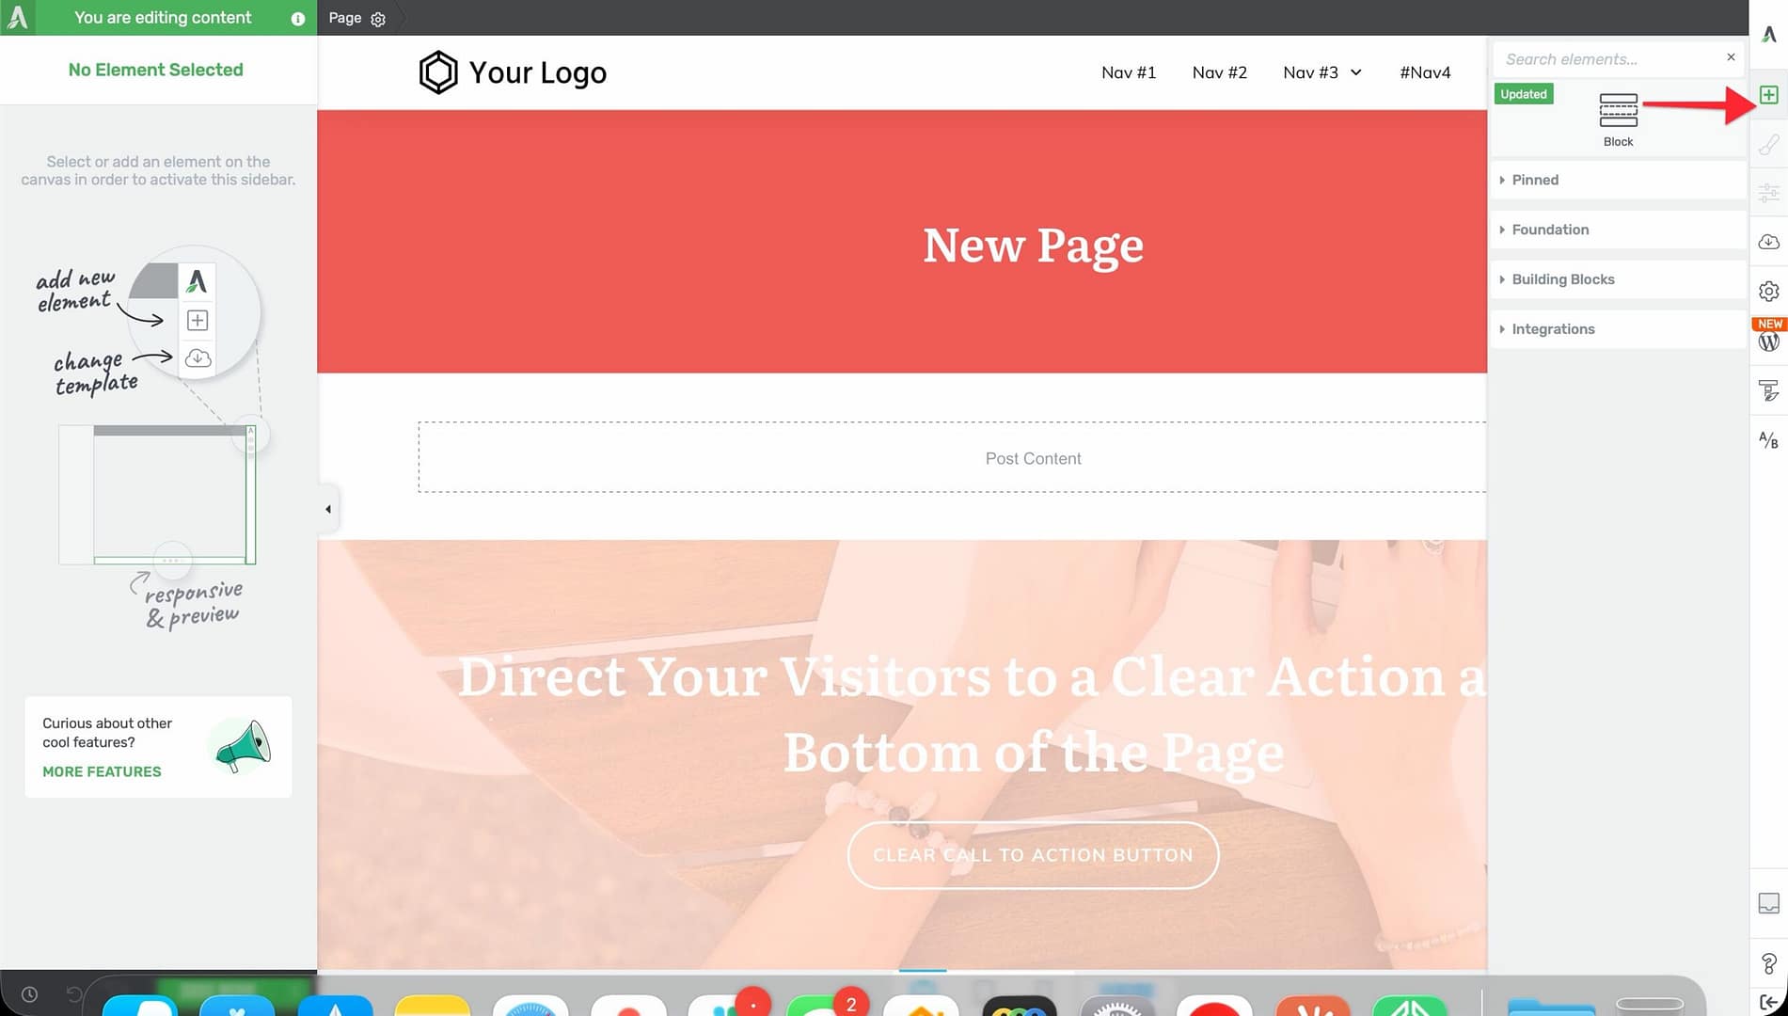Open the cloud templates download icon
Image resolution: width=1788 pixels, height=1016 pixels.
pos(1768,242)
